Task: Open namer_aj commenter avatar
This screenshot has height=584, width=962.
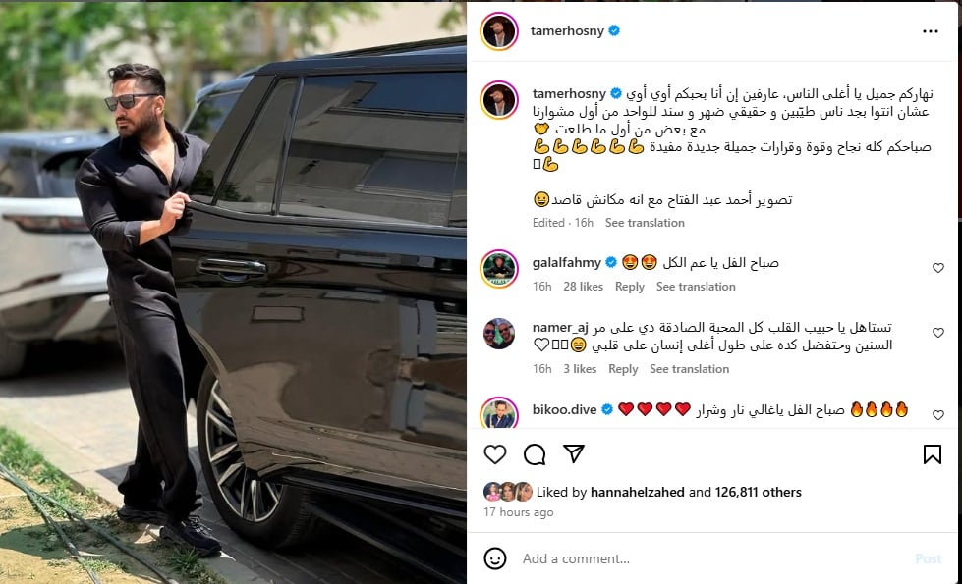Action: pyautogui.click(x=499, y=334)
